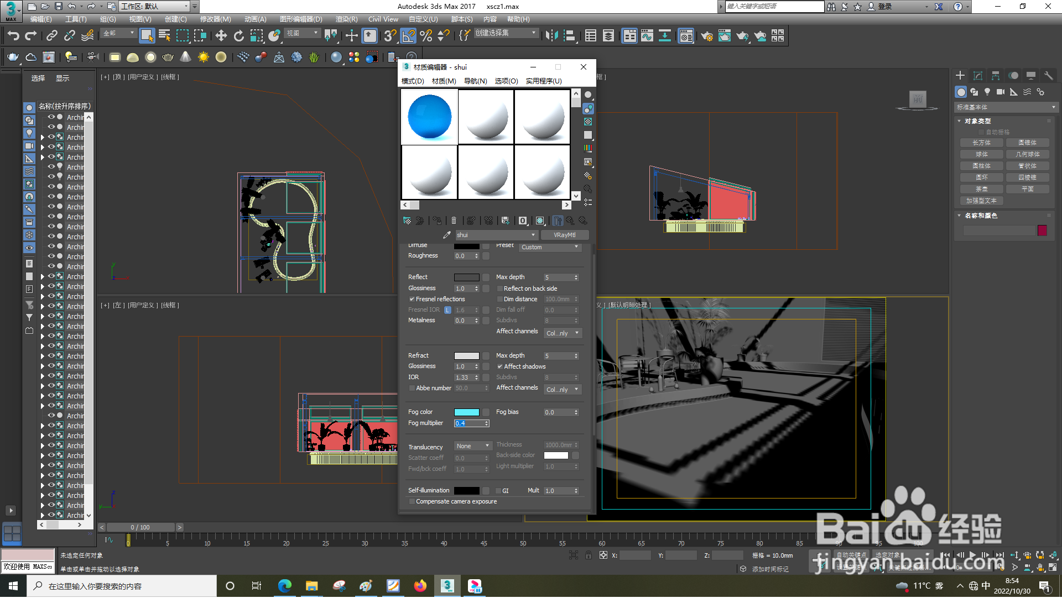Image resolution: width=1062 pixels, height=598 pixels.
Task: Click the sunlight icon in ribbon toolbar
Action: pyautogui.click(x=203, y=57)
